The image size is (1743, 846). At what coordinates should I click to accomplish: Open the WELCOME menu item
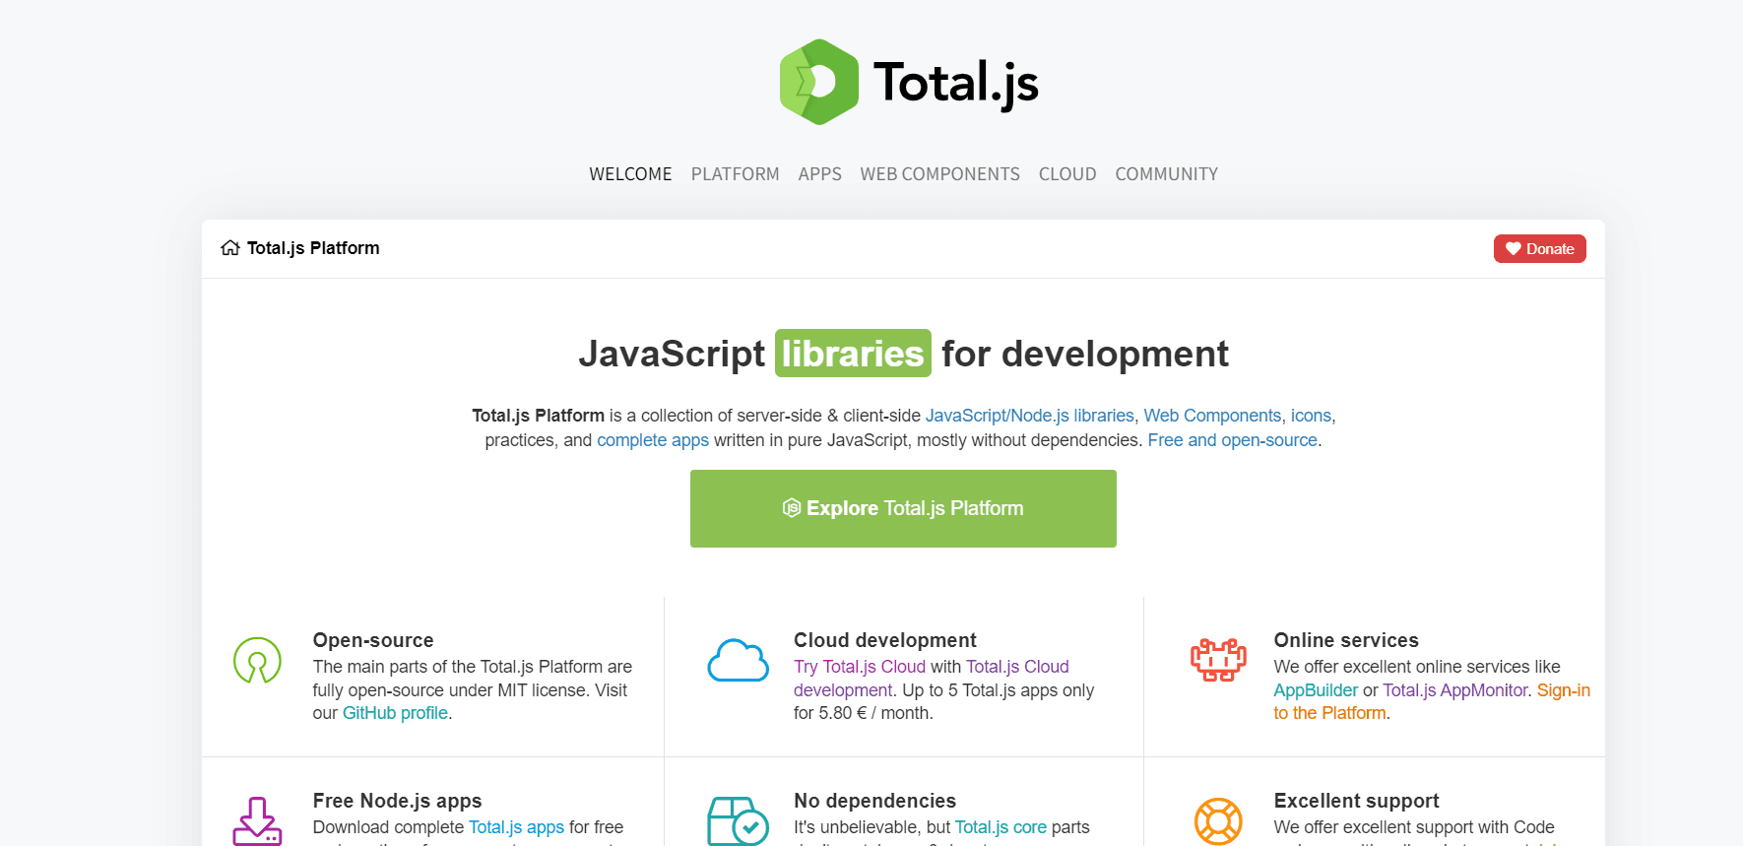point(630,174)
